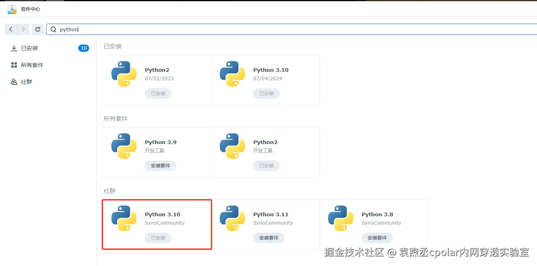The image size is (537, 266).
Task: Click the 套件中心 window title
Action: pos(31,9)
